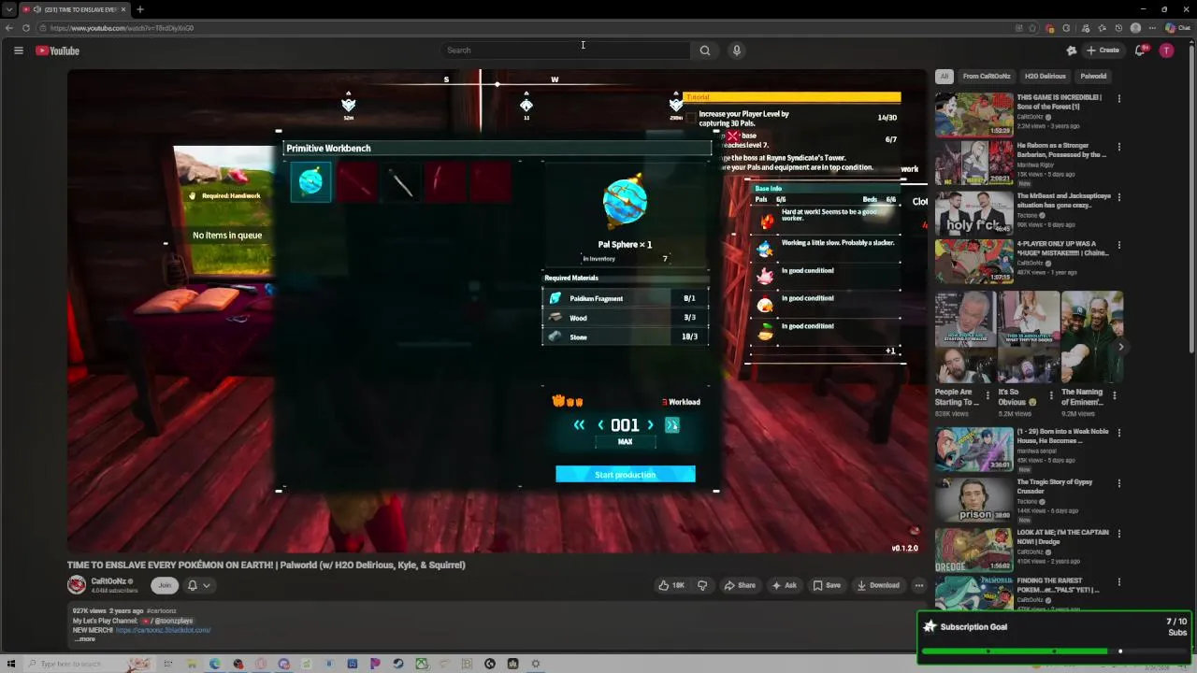Open Steam from the taskbar
Image resolution: width=1197 pixels, height=673 pixels.
tap(398, 664)
